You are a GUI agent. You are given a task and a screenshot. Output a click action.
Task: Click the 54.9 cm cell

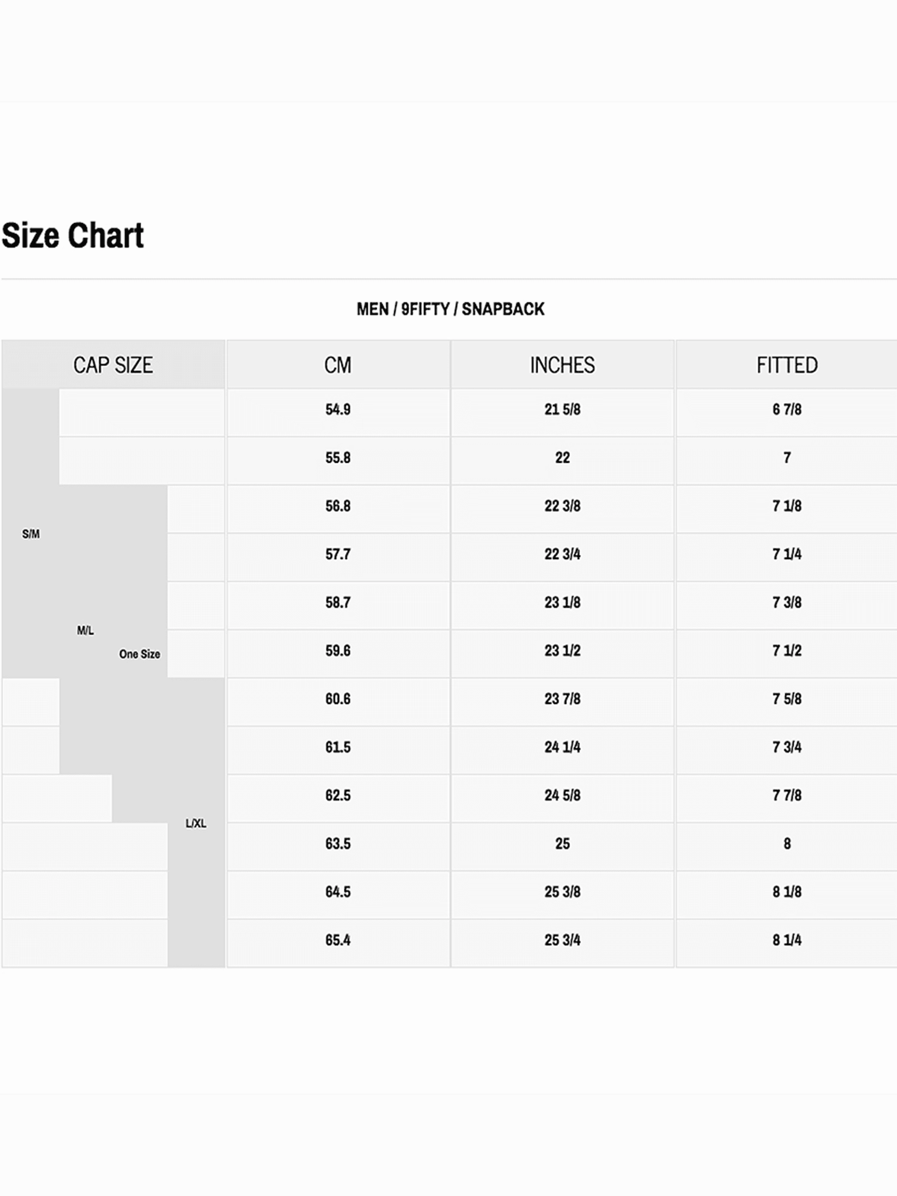338,413
